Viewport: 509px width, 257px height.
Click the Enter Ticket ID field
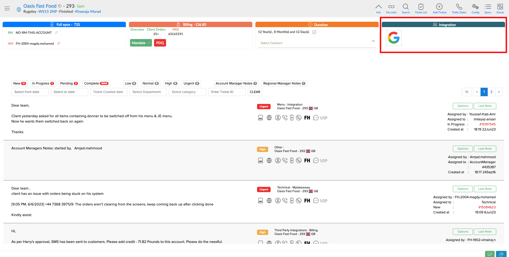(227, 92)
